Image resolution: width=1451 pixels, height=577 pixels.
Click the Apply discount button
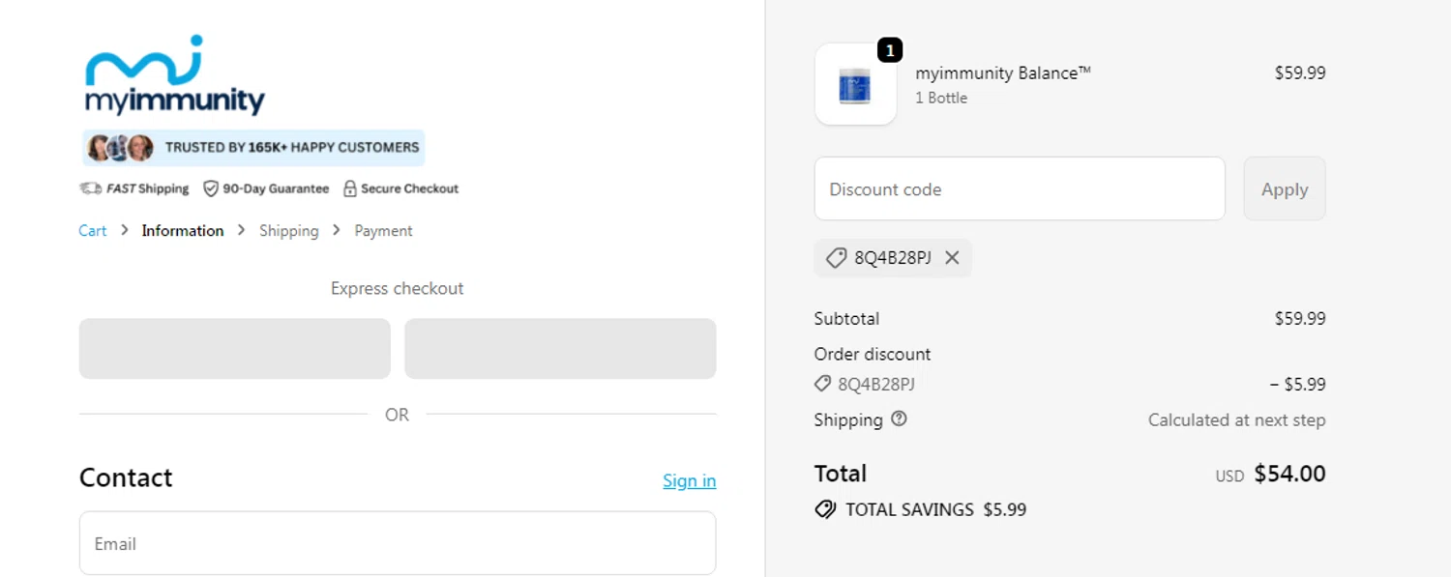click(1285, 188)
